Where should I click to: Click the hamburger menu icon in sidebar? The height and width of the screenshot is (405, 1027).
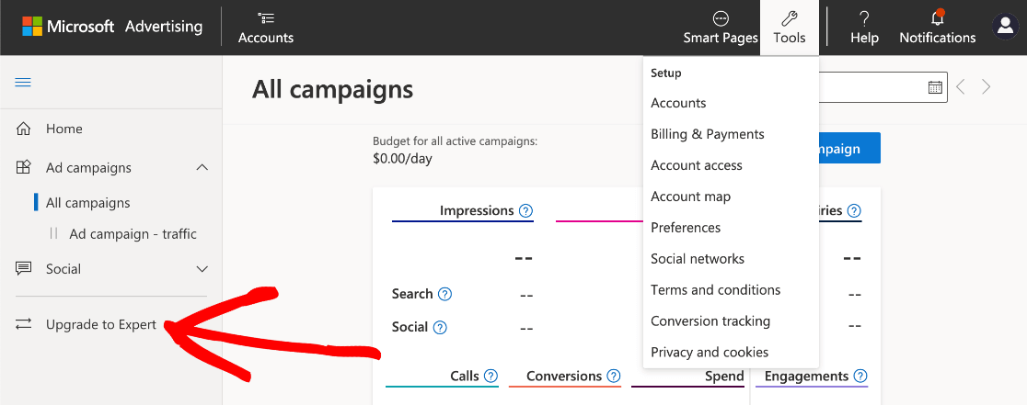[23, 83]
